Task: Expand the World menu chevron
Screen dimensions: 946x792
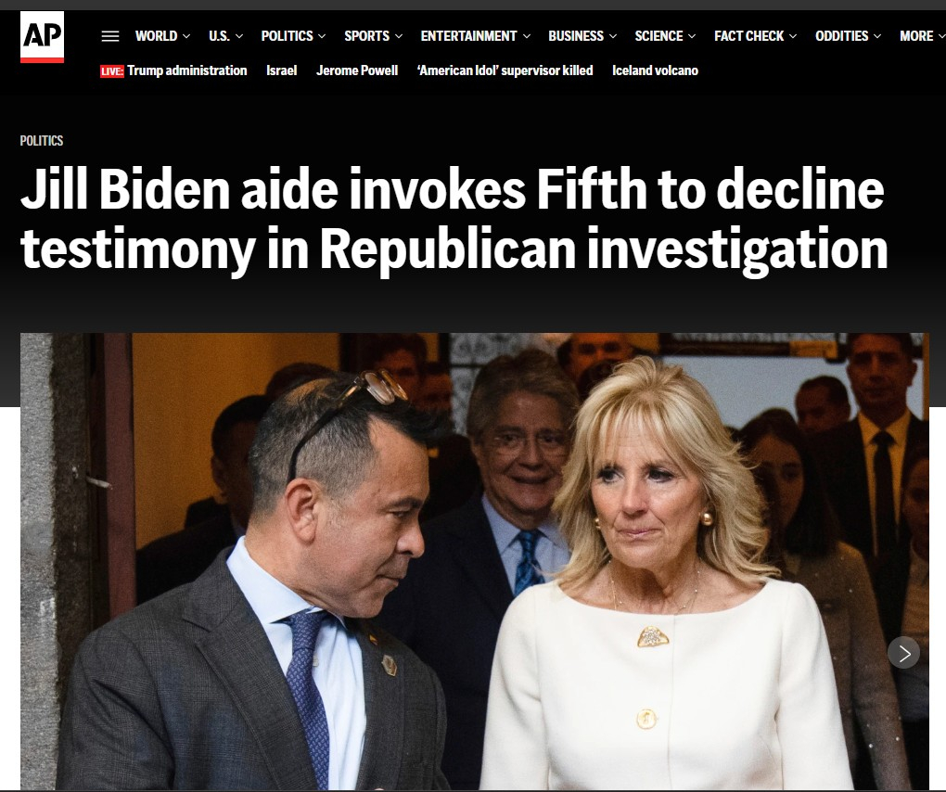Action: (x=186, y=36)
